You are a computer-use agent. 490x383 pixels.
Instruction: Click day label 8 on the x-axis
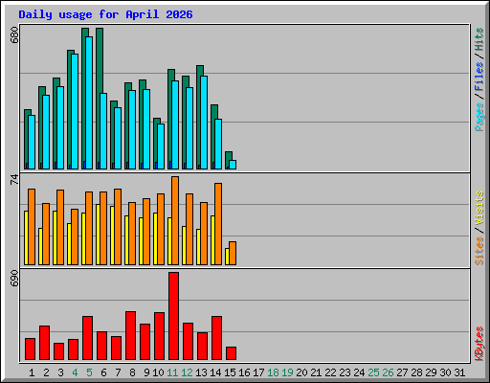click(132, 372)
